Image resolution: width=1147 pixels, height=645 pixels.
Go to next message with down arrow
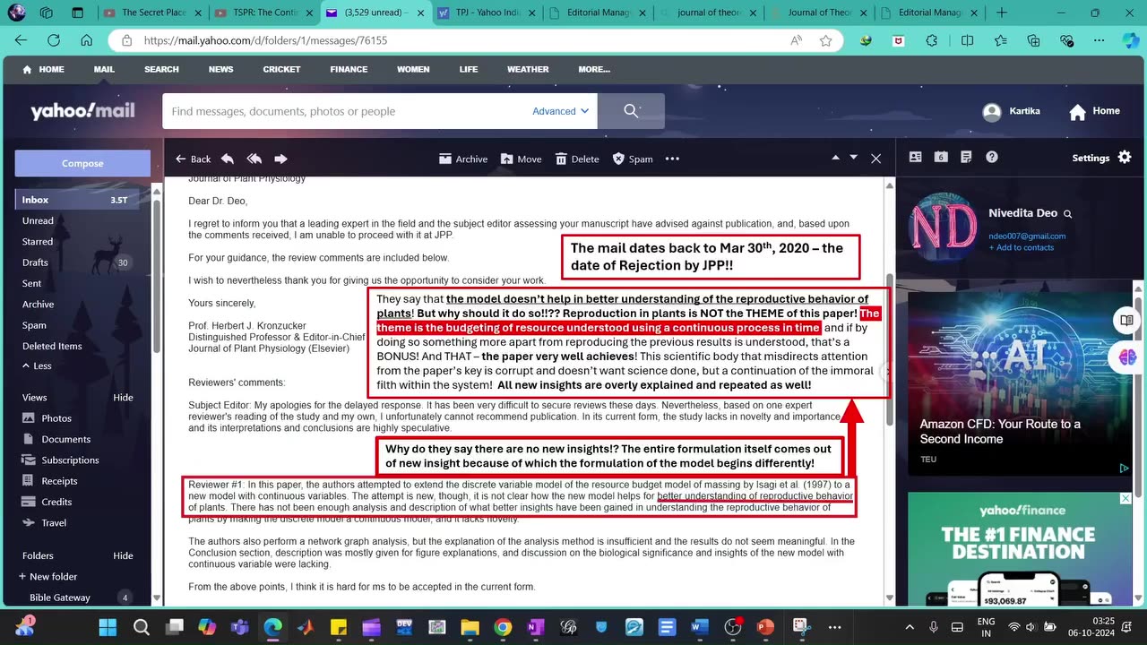853,158
